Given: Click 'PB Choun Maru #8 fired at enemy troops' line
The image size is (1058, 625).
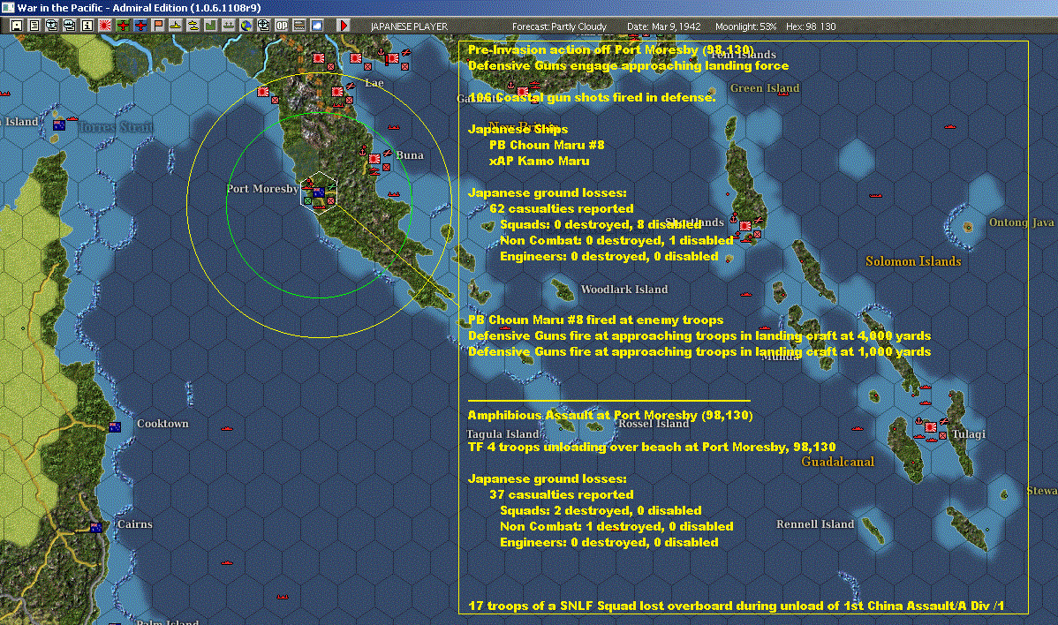Looking at the screenshot, I should [596, 320].
